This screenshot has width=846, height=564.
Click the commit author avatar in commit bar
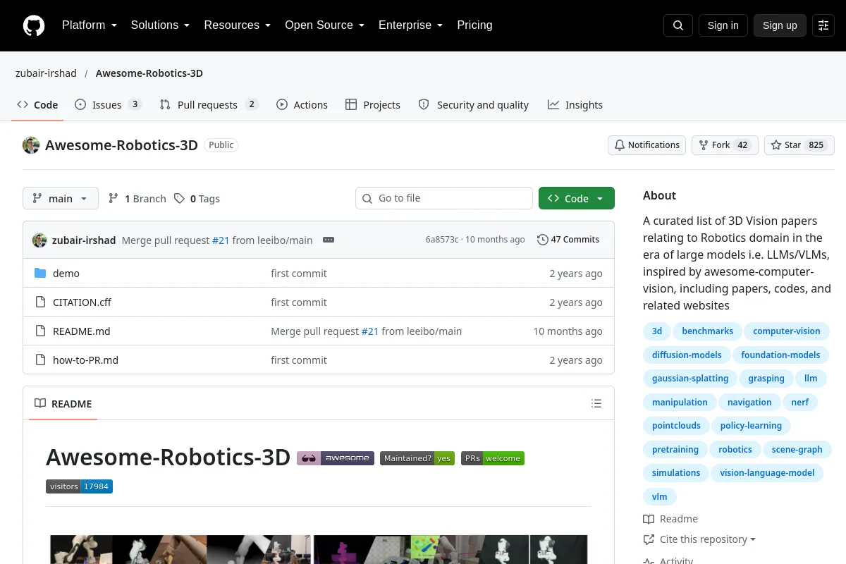[x=39, y=240]
